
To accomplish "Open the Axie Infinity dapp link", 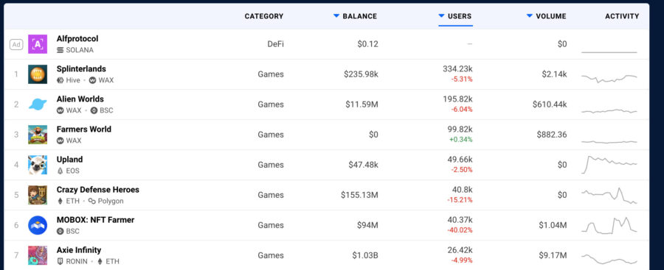I will (79, 250).
